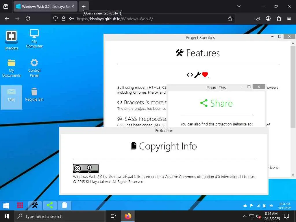This screenshot has width=296, height=222.
Task: Select Features tools taskbar button
Action: tap(35, 205)
